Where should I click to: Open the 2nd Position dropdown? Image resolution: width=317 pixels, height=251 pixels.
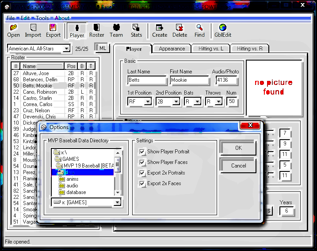(x=176, y=102)
